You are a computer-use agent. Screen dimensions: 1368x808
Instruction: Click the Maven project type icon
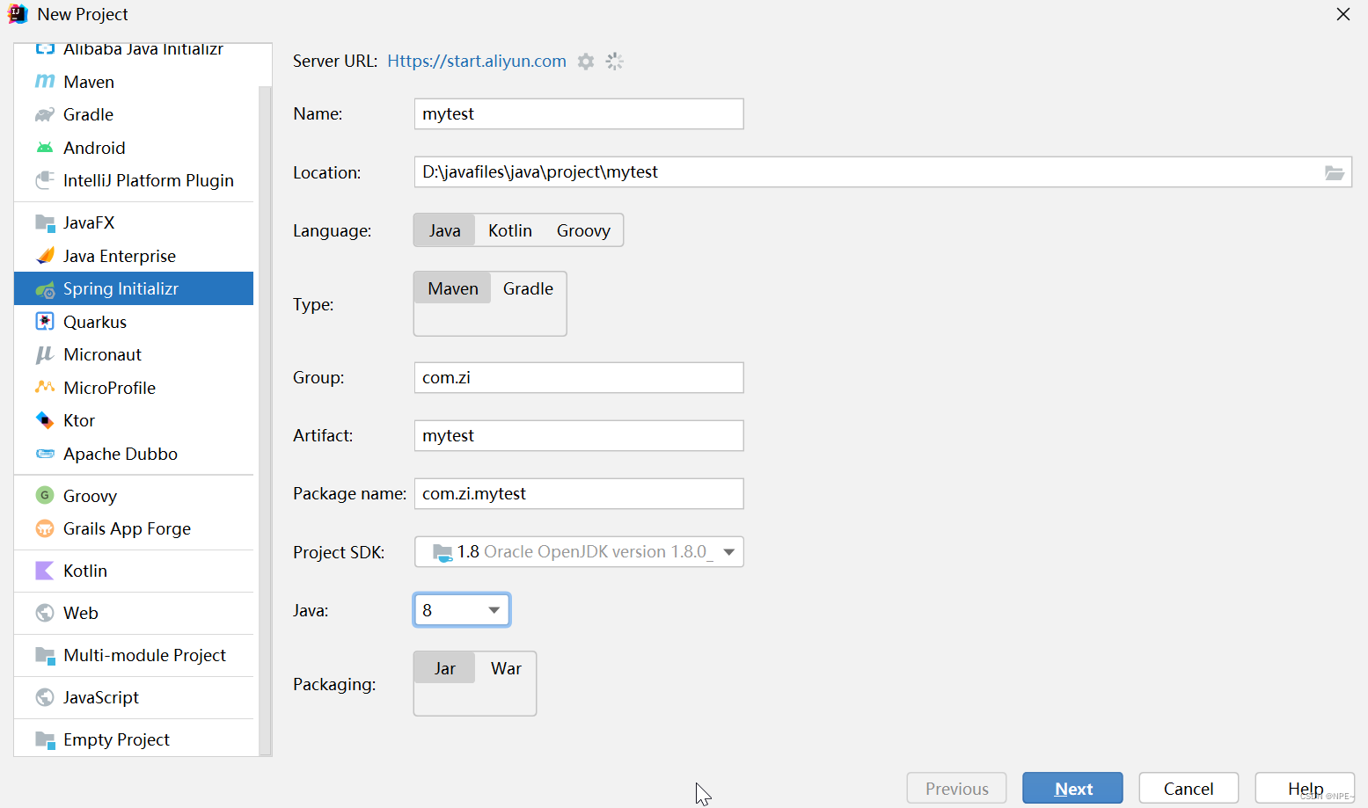[x=45, y=82]
